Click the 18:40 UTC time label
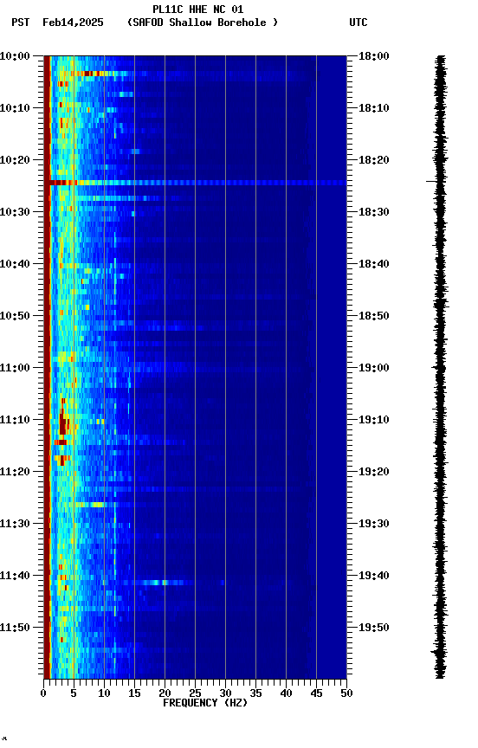This screenshot has width=478, height=748. [374, 264]
